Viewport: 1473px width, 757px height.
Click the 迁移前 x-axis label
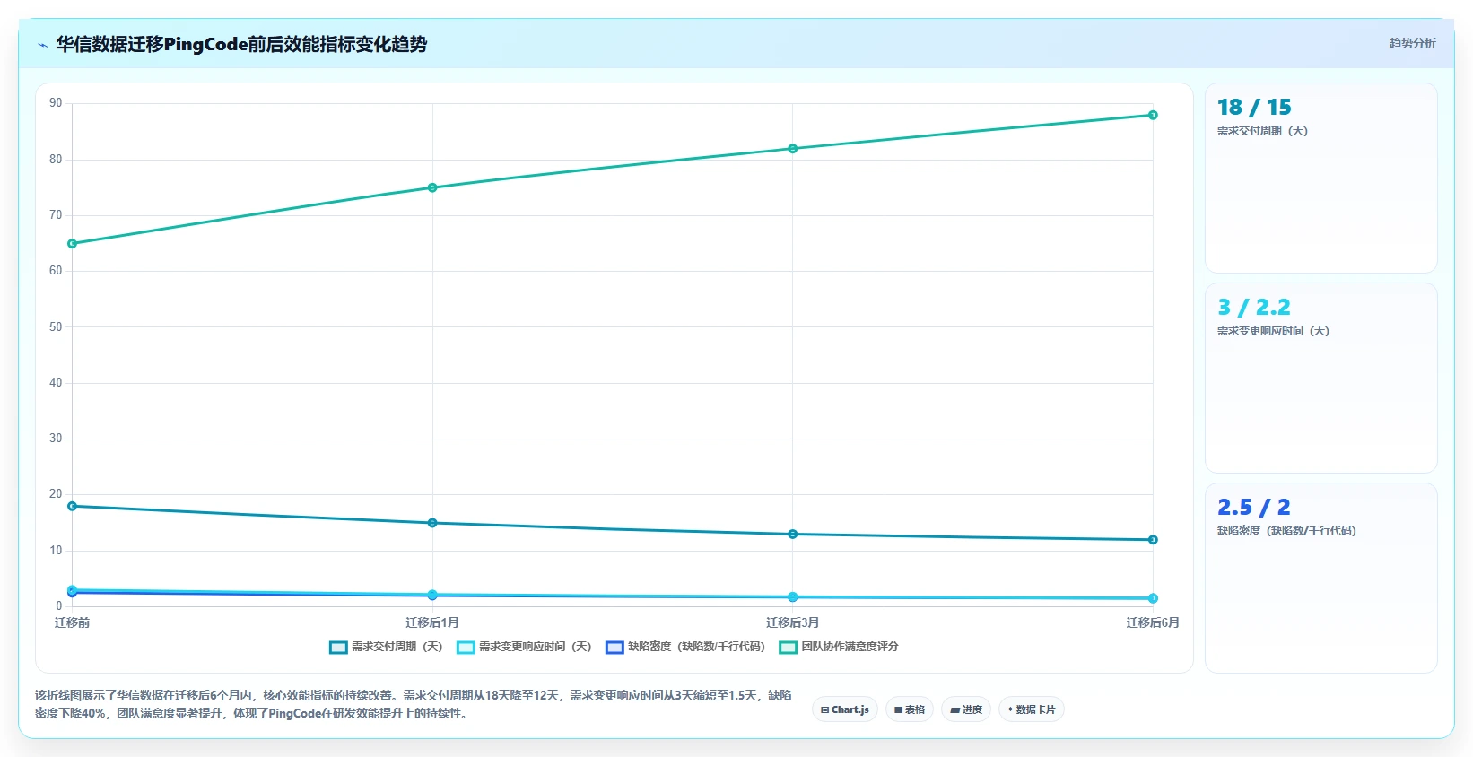73,622
